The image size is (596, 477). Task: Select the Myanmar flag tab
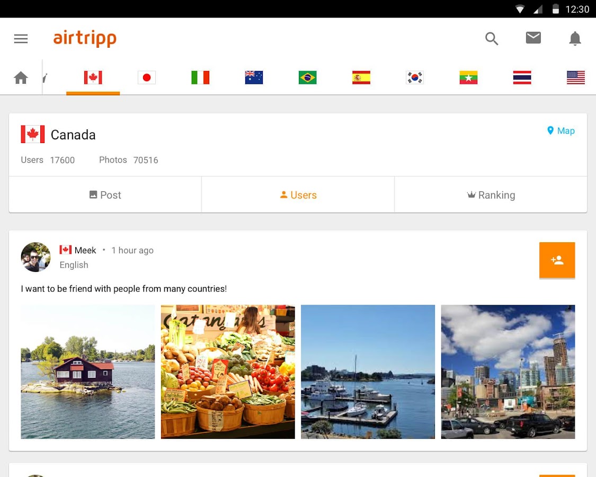[x=468, y=77]
